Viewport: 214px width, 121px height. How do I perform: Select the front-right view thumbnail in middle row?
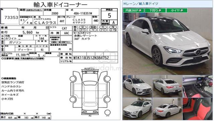(x=137, y=86)
